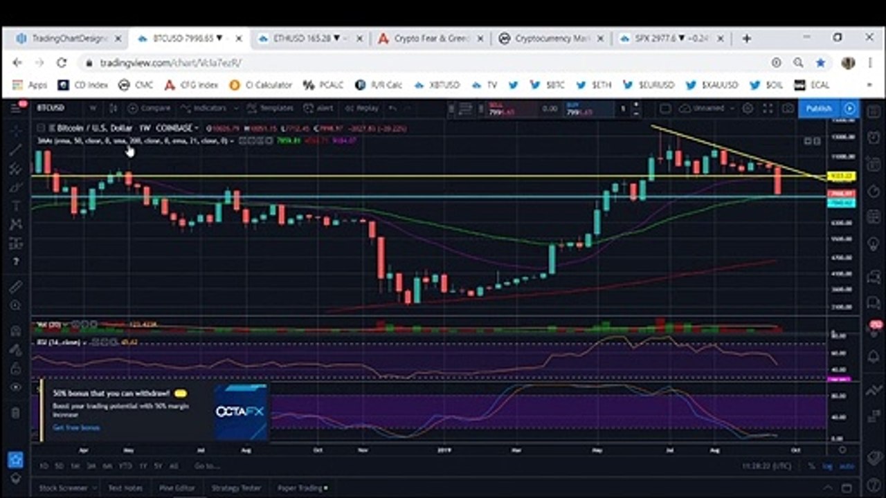Click the undo arrow in toolbar
Screen dimensions: 886x498
pyautogui.click(x=392, y=109)
